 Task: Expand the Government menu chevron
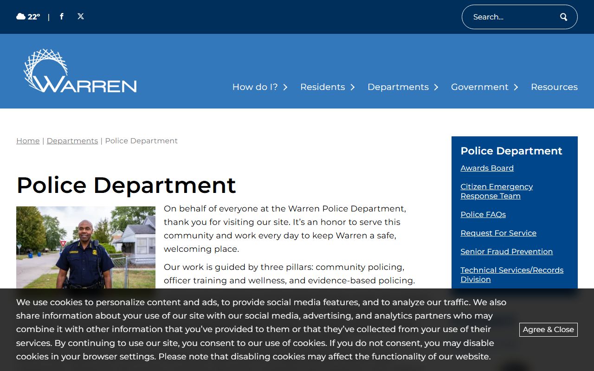(x=516, y=87)
